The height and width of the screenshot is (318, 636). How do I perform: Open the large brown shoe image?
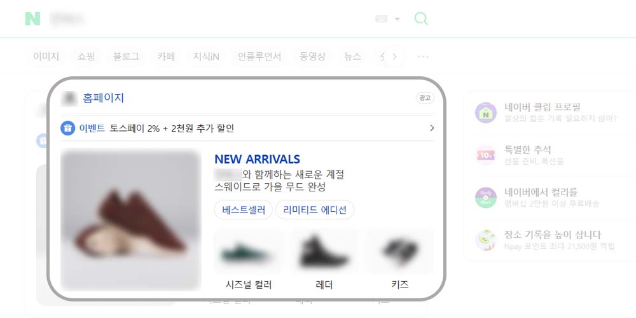(131, 220)
